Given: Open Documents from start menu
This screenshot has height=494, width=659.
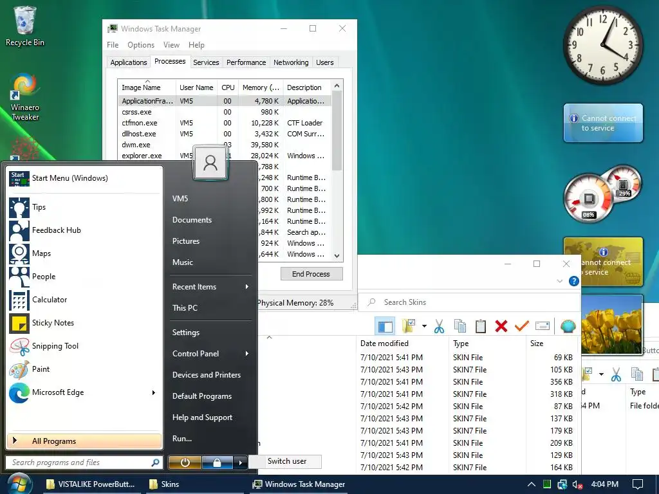Looking at the screenshot, I should (x=192, y=220).
